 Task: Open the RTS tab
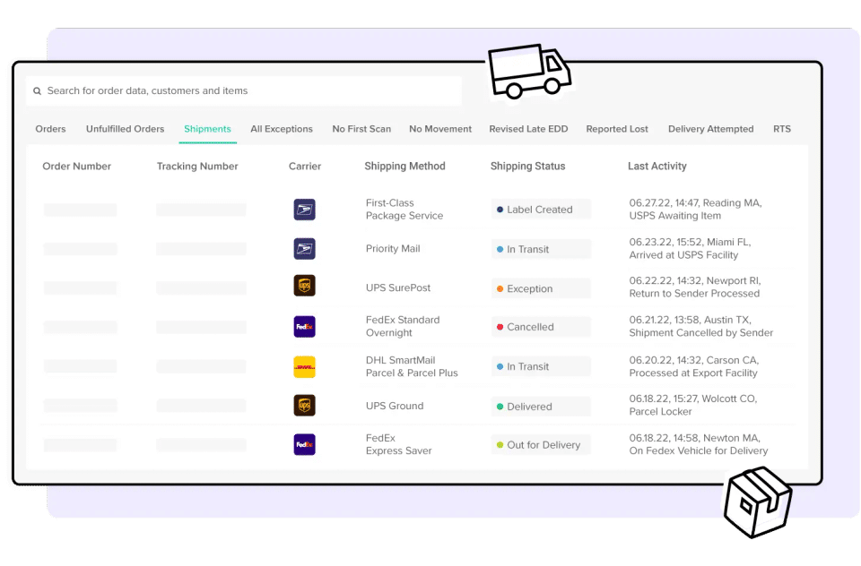tap(782, 129)
